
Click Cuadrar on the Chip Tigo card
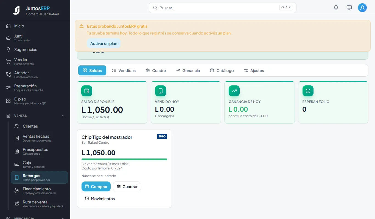coord(127,186)
